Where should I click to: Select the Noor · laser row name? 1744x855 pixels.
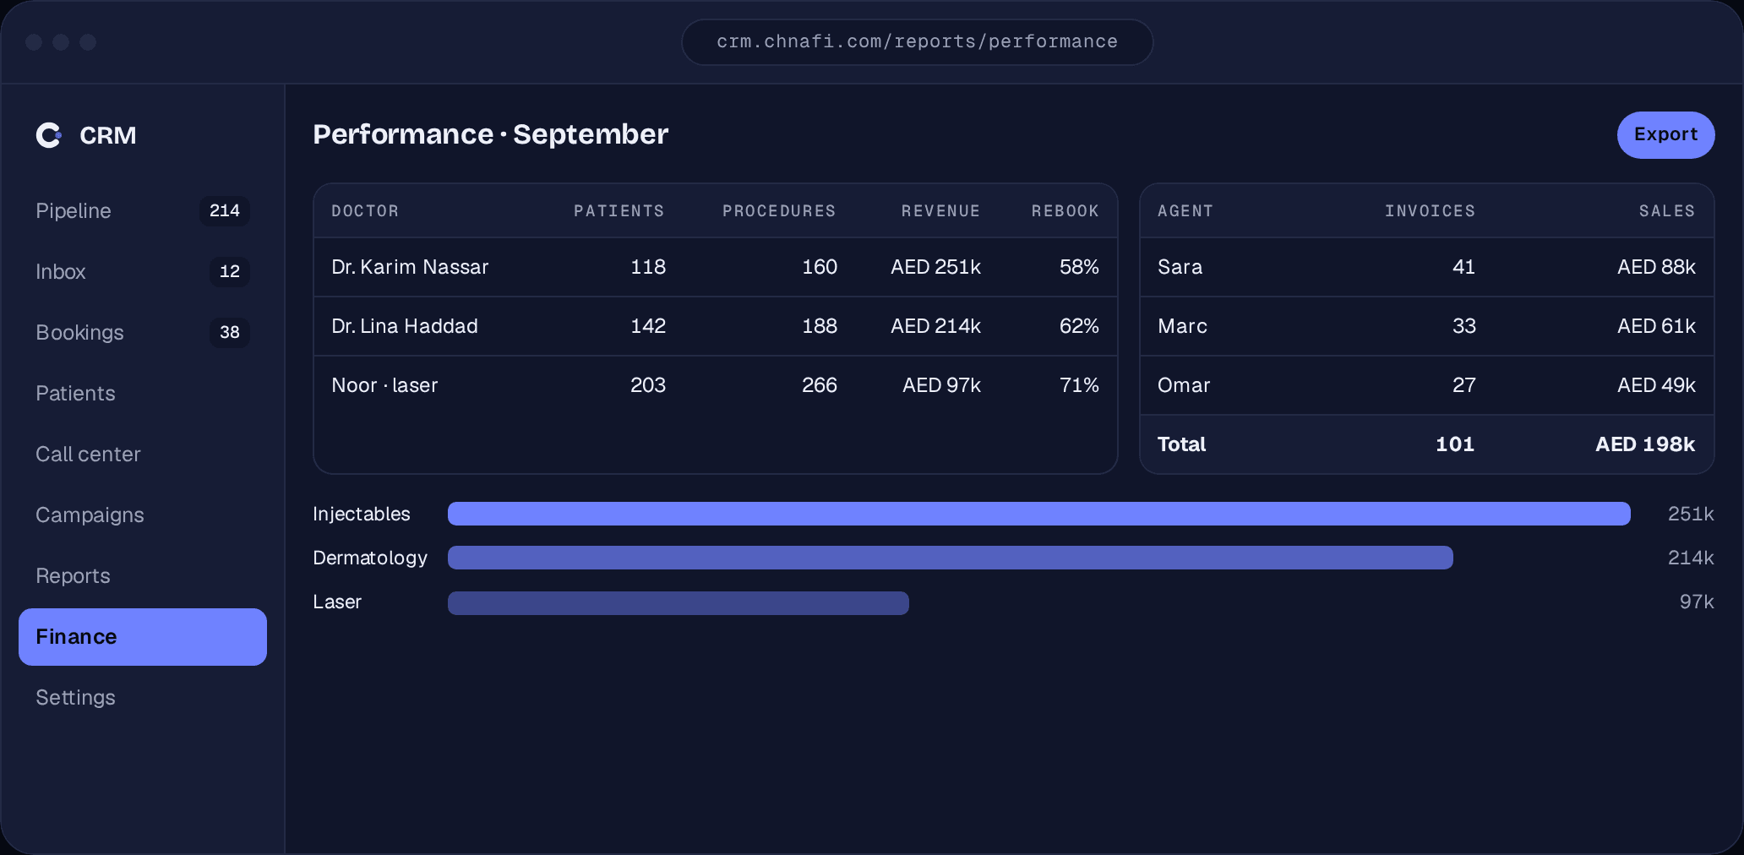pyautogui.click(x=384, y=385)
